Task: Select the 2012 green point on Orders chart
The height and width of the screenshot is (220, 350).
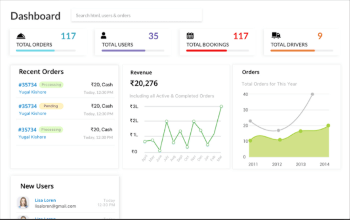Action: tap(280, 140)
